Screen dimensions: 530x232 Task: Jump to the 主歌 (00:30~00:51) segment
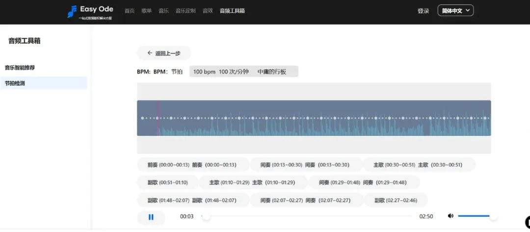(418, 165)
